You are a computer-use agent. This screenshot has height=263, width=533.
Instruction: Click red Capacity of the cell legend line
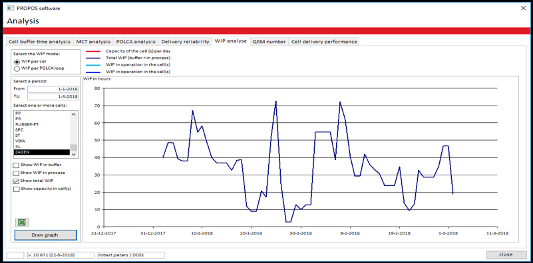point(94,51)
